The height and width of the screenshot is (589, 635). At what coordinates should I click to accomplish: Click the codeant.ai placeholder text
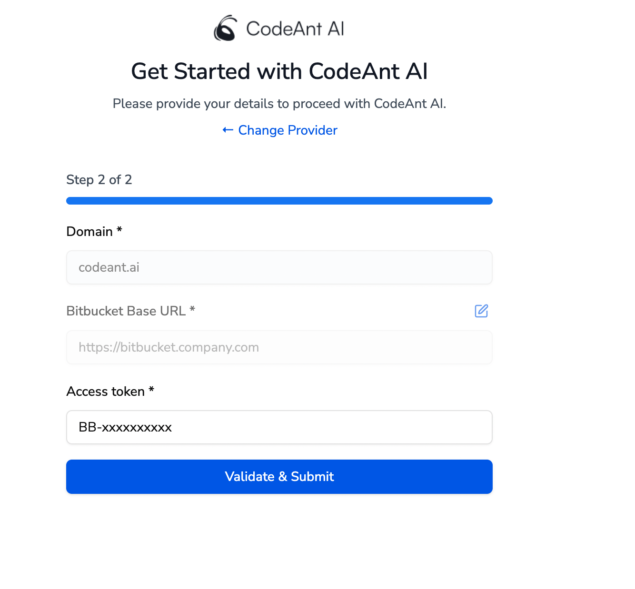click(x=109, y=267)
